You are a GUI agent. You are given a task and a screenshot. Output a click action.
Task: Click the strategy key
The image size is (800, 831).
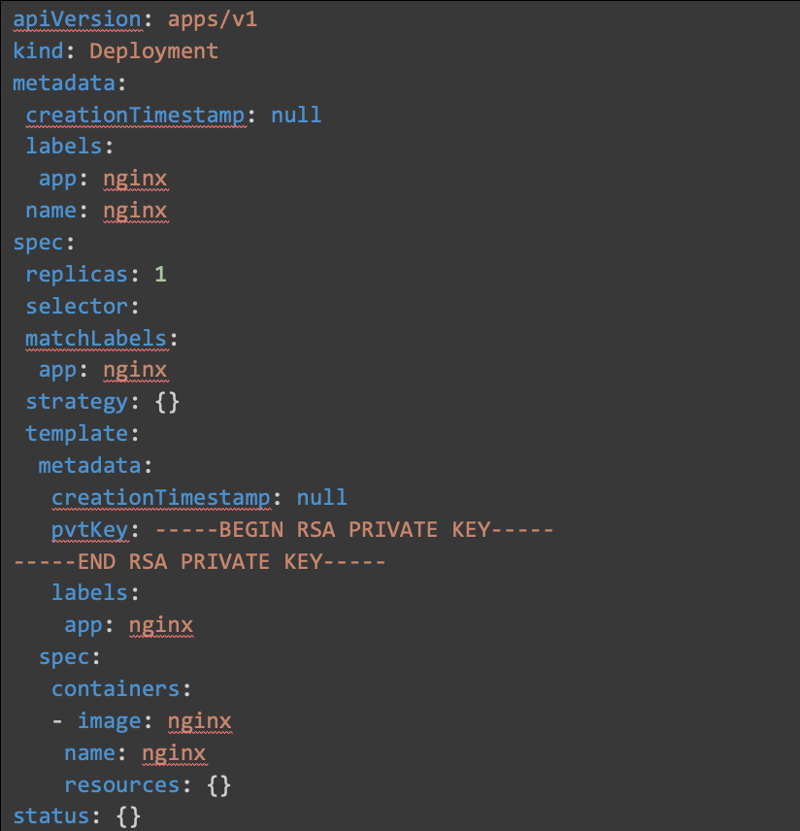click(x=77, y=402)
